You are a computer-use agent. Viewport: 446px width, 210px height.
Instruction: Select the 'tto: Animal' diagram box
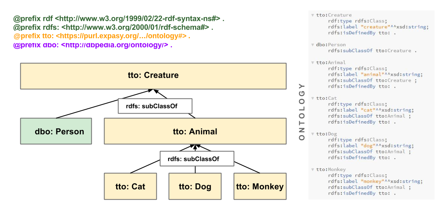[x=195, y=131]
